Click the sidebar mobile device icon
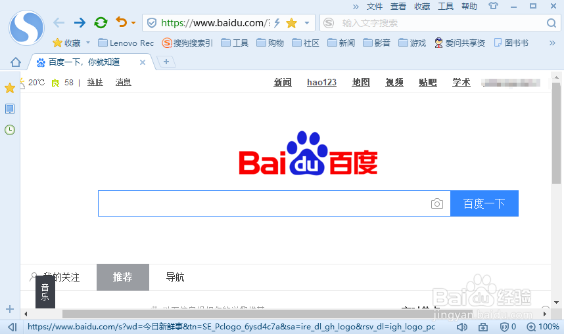Viewport: 564px width, 334px height. (x=10, y=109)
